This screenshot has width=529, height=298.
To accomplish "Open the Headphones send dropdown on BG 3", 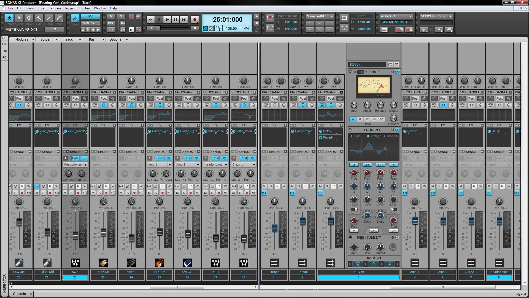I will (86, 165).
